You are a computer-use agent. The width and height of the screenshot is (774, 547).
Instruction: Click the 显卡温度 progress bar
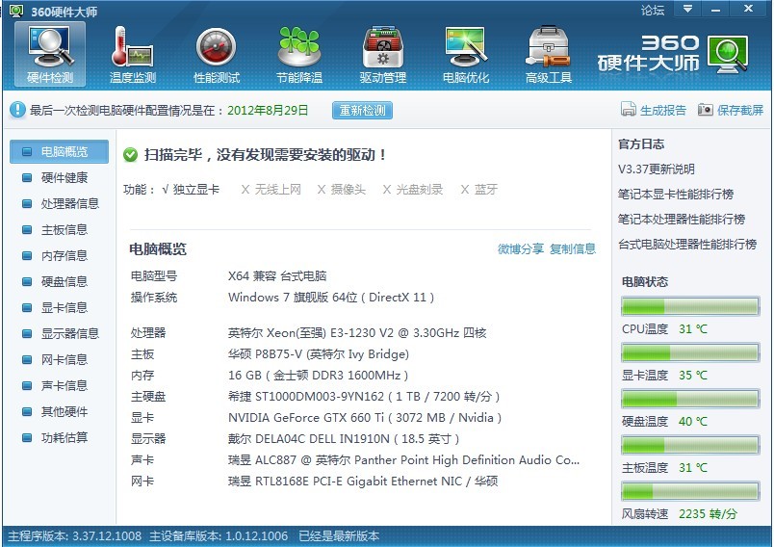click(690, 353)
